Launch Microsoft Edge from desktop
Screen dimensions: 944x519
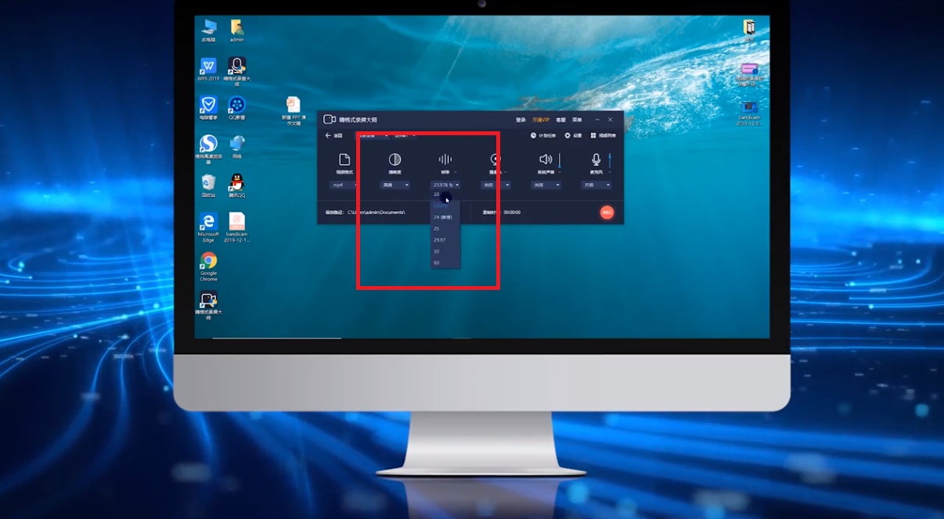[x=208, y=227]
